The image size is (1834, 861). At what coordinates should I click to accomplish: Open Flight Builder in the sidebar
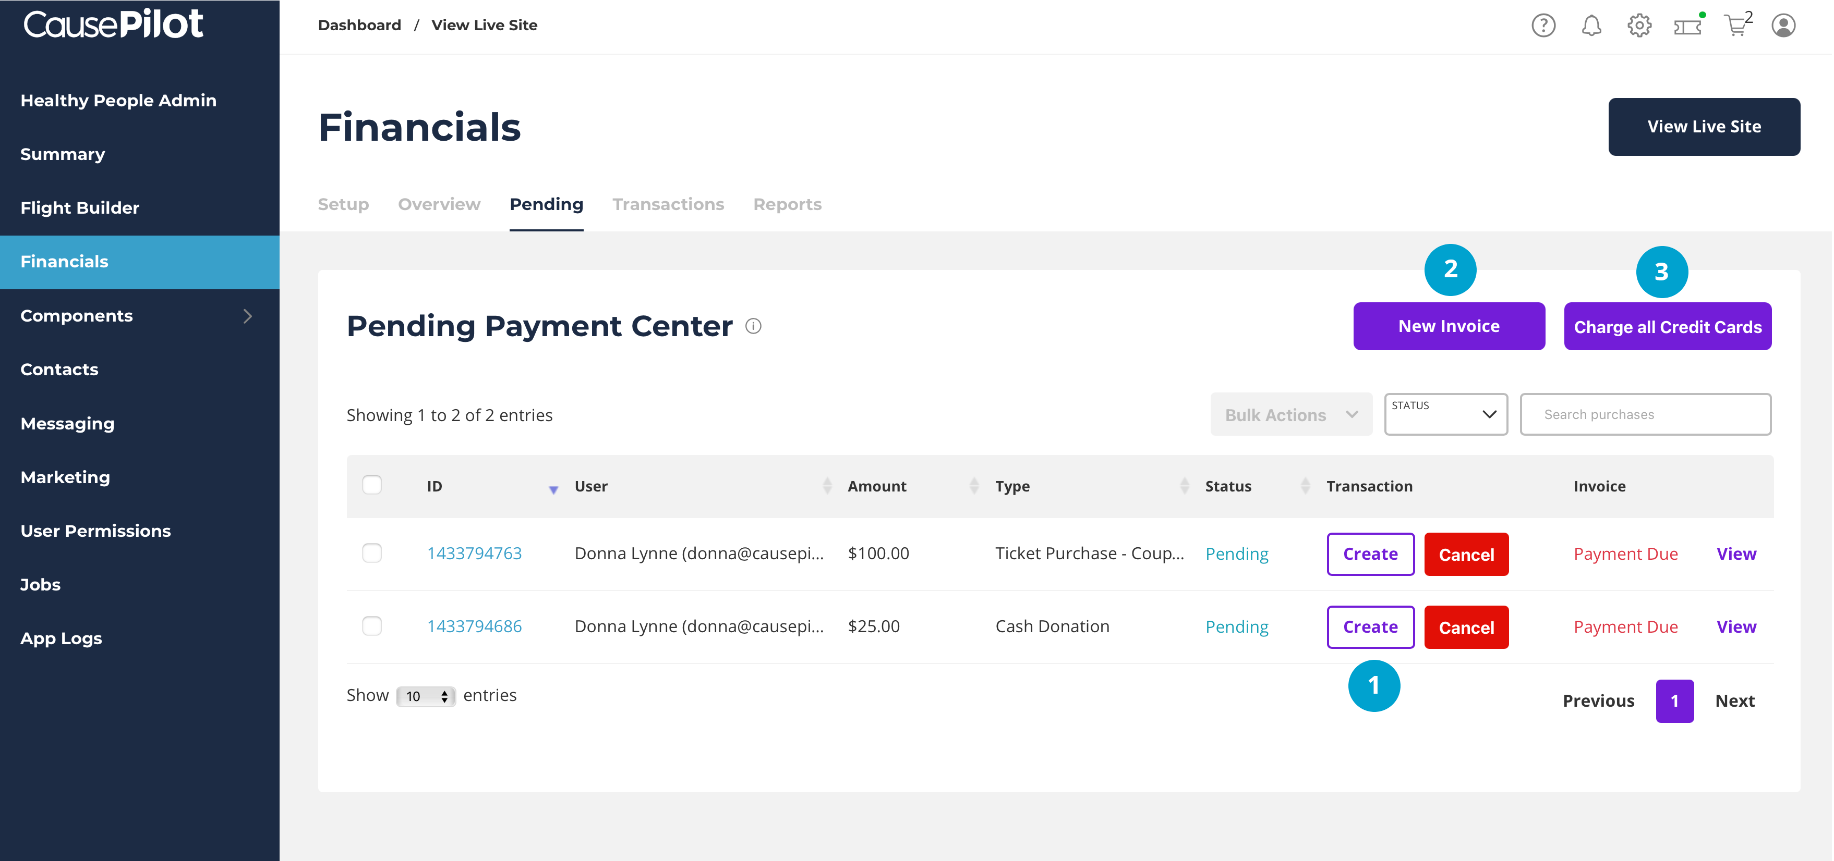click(80, 208)
